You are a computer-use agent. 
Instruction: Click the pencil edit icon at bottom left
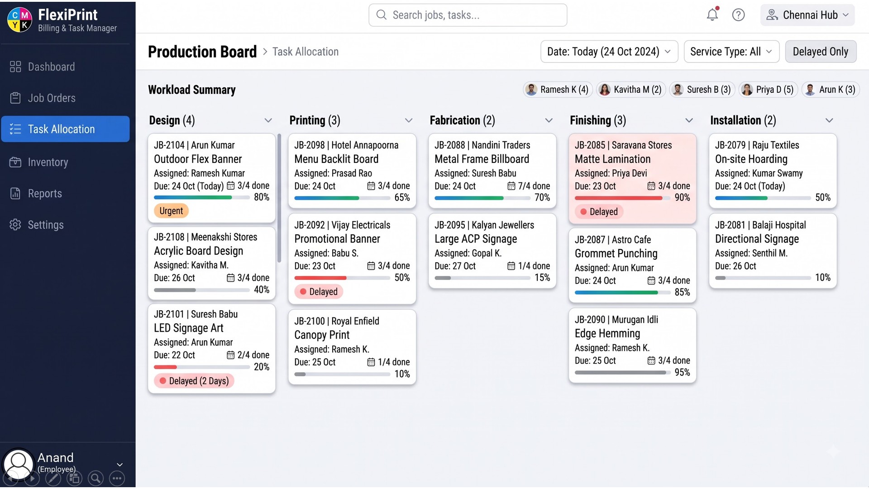53,478
